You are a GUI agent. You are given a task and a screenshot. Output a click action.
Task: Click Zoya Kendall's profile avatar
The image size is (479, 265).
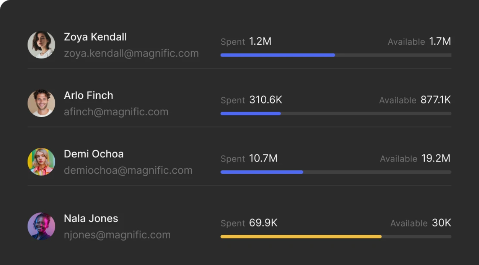click(41, 45)
